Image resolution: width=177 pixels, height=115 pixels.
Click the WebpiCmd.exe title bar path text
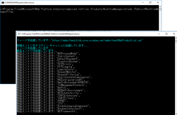(51, 34)
